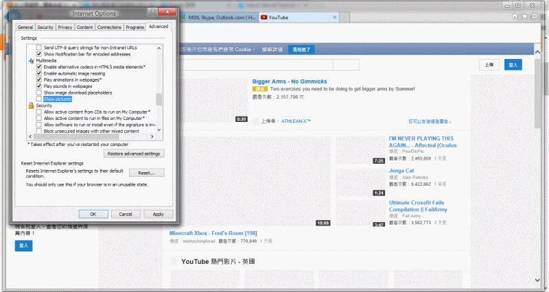Open the Internet Explorer Home icon
Screen dimensions: 549x292
[x=515, y=16]
